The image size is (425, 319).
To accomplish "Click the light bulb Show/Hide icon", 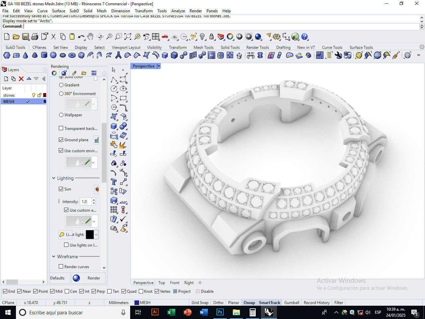I will (x=202, y=37).
